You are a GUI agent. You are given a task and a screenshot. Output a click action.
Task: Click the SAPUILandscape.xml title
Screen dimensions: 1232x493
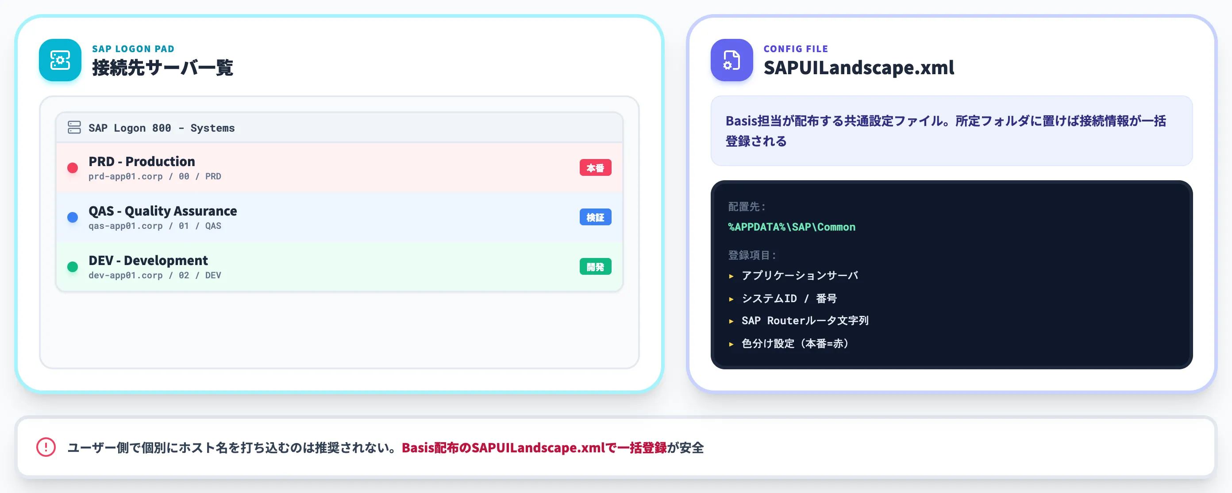[859, 67]
